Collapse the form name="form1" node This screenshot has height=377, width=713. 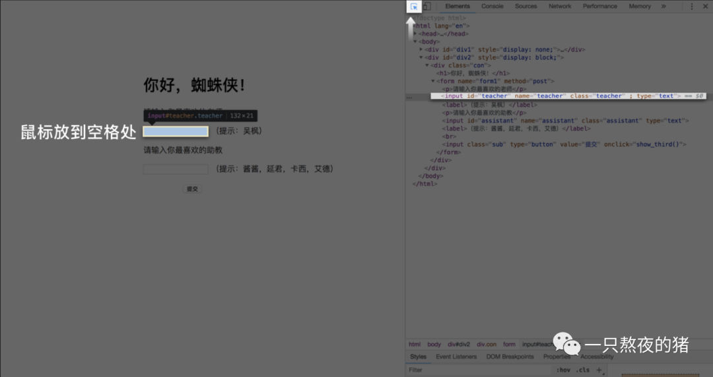pyautogui.click(x=433, y=81)
